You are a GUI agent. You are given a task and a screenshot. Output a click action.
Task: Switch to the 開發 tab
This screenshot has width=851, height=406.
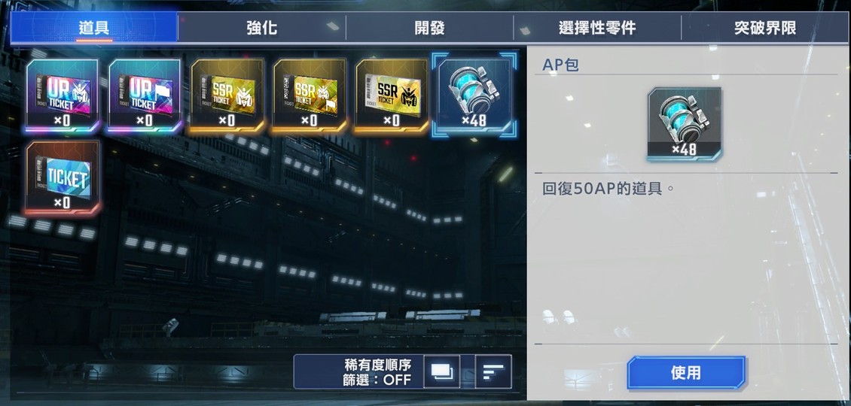(429, 28)
